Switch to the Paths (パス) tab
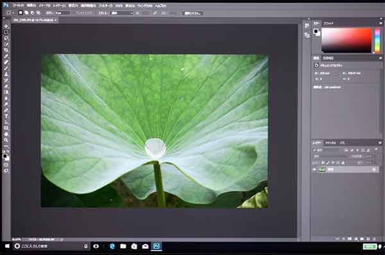The width and height of the screenshot is (385, 255). pyautogui.click(x=343, y=143)
